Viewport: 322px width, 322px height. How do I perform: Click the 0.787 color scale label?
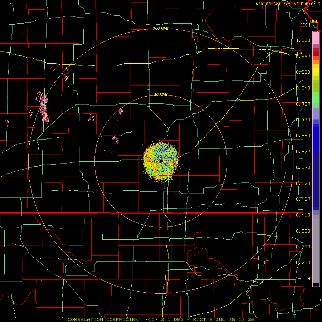pyautogui.click(x=303, y=104)
